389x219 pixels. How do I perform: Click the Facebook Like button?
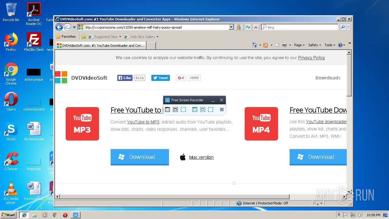click(x=125, y=78)
